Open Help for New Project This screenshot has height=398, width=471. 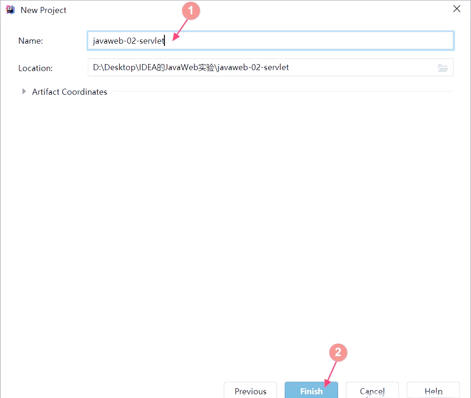point(433,390)
